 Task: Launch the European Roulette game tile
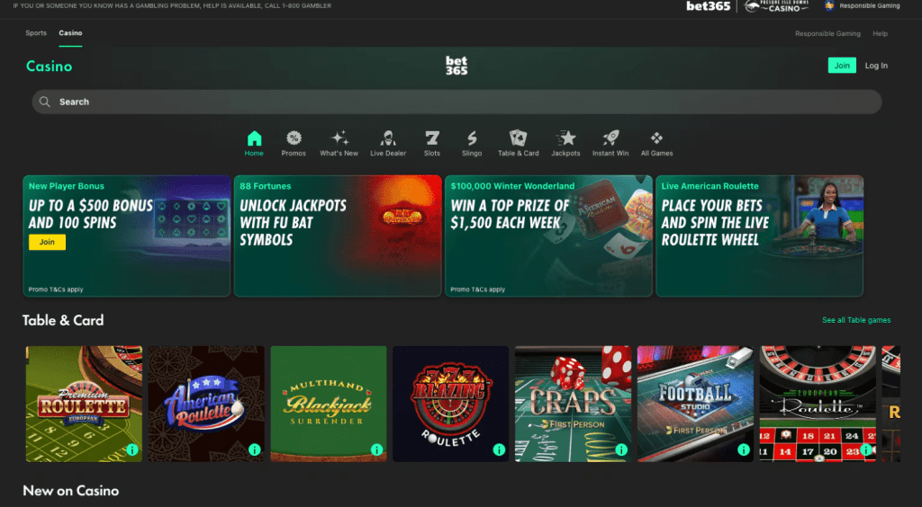(818, 404)
